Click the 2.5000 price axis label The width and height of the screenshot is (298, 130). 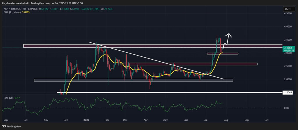point(287,66)
